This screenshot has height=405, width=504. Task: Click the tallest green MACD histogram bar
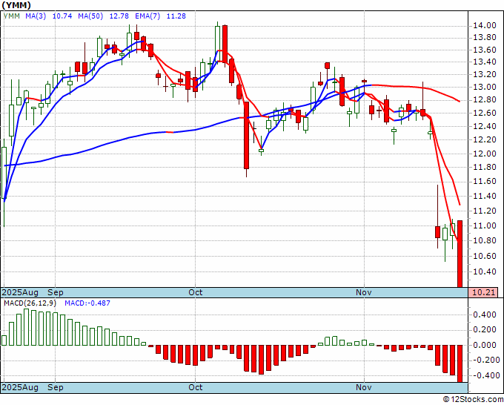tap(27, 327)
